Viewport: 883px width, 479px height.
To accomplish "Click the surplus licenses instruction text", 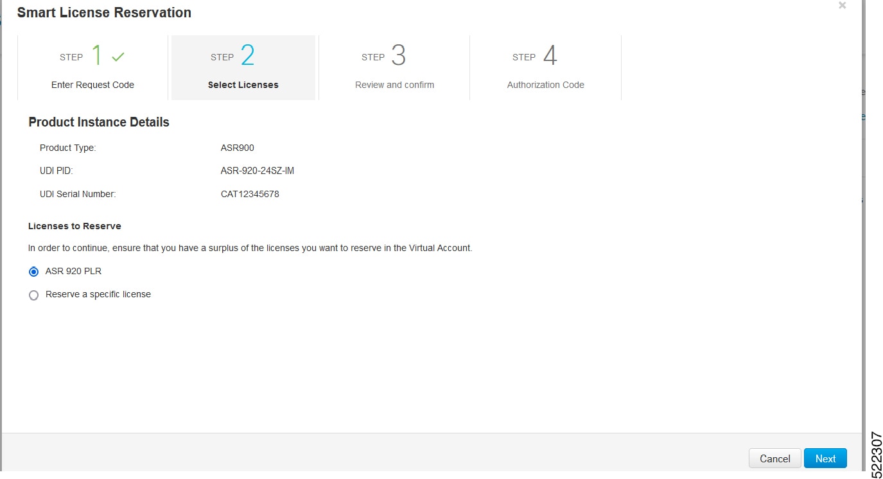I will pos(250,248).
